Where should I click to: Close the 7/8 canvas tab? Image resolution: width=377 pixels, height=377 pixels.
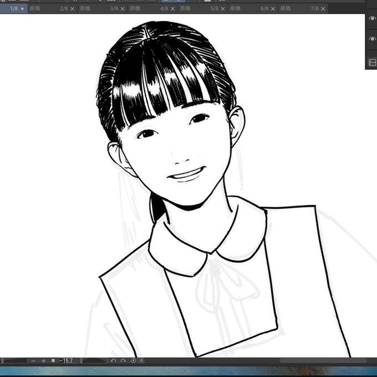(x=323, y=9)
